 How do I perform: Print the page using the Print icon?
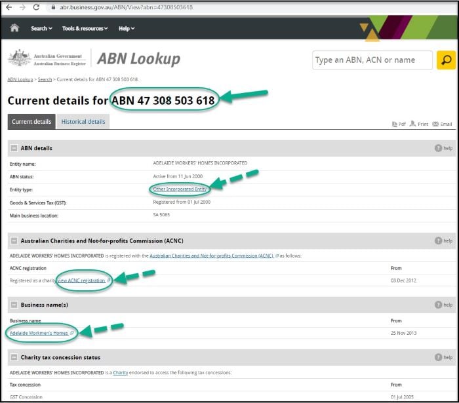pyautogui.click(x=419, y=124)
